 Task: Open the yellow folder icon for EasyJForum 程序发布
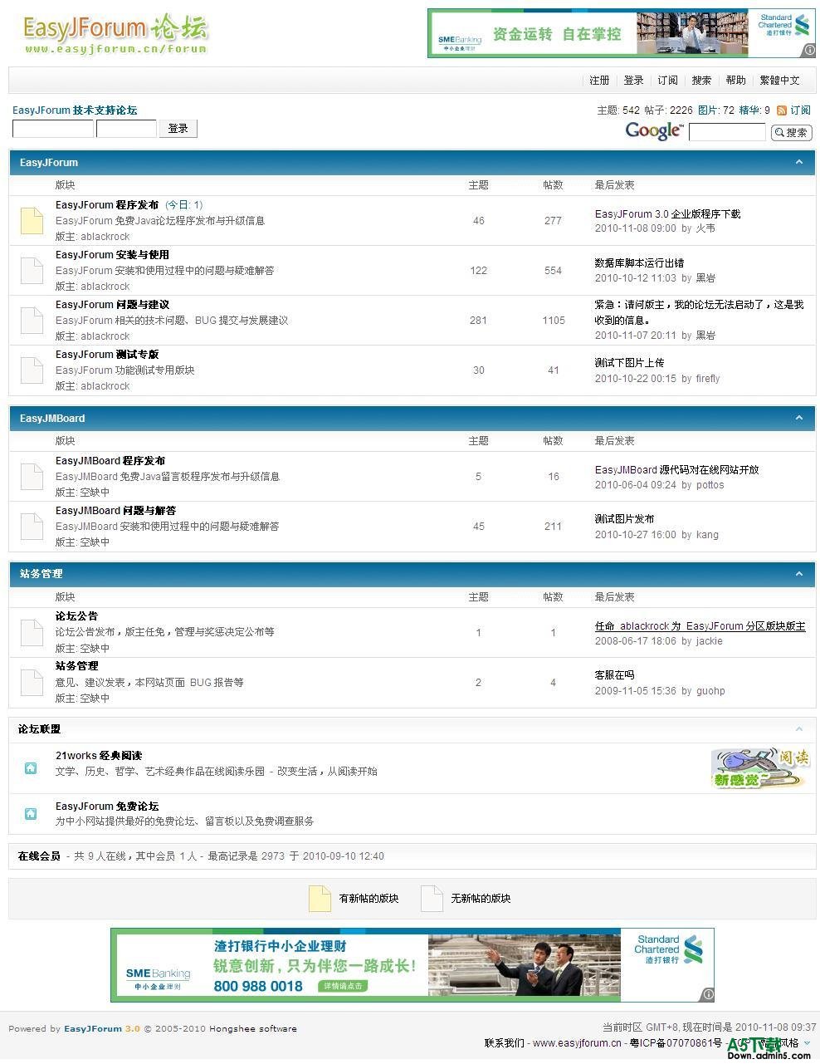pos(32,220)
